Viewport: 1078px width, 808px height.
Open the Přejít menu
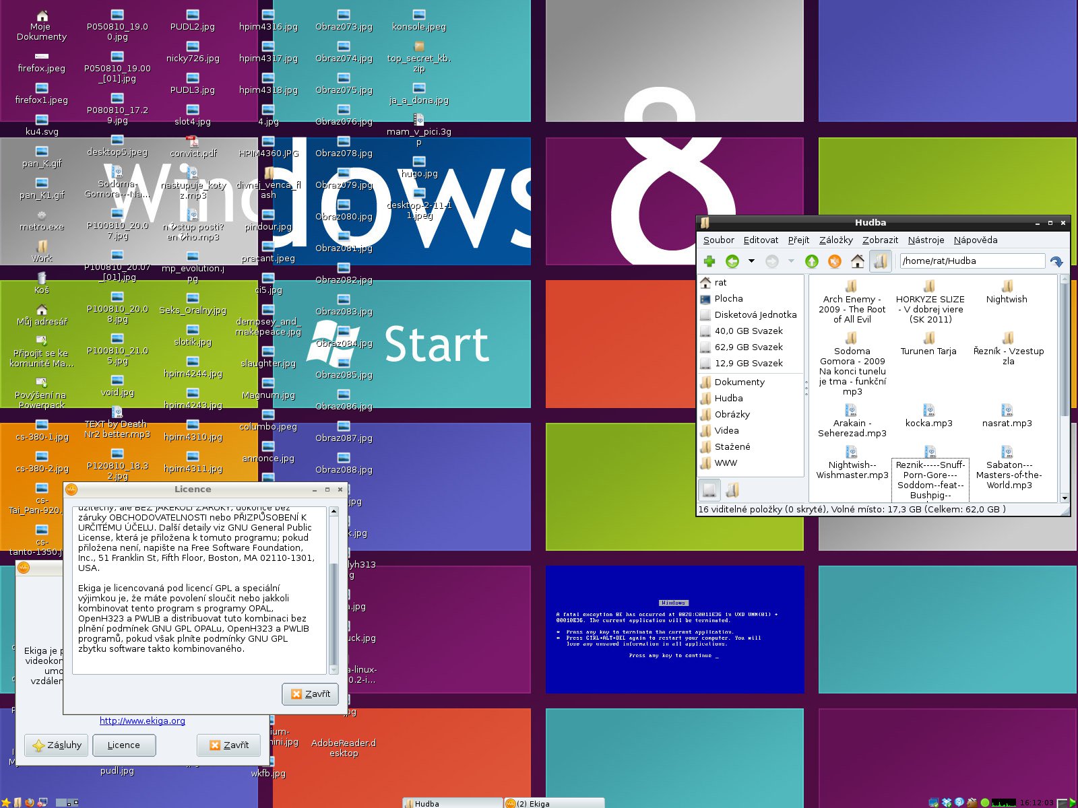coord(798,240)
